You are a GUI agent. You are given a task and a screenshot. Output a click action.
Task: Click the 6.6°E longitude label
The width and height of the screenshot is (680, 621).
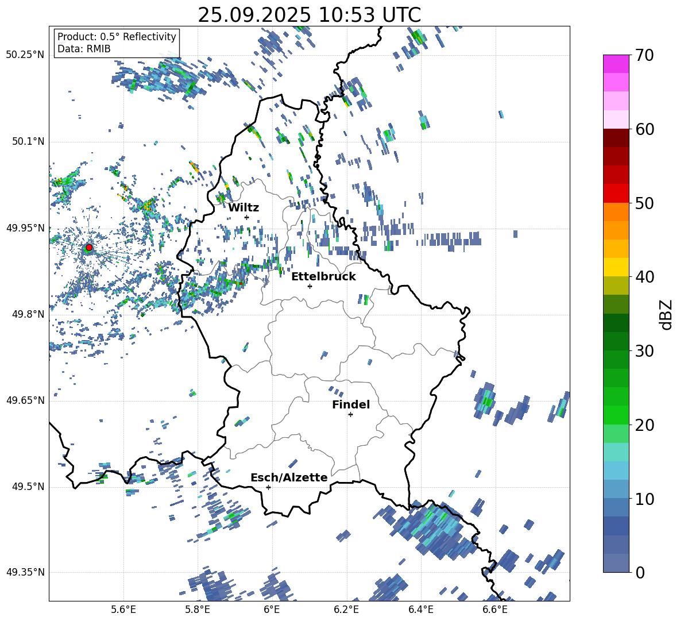[495, 610]
